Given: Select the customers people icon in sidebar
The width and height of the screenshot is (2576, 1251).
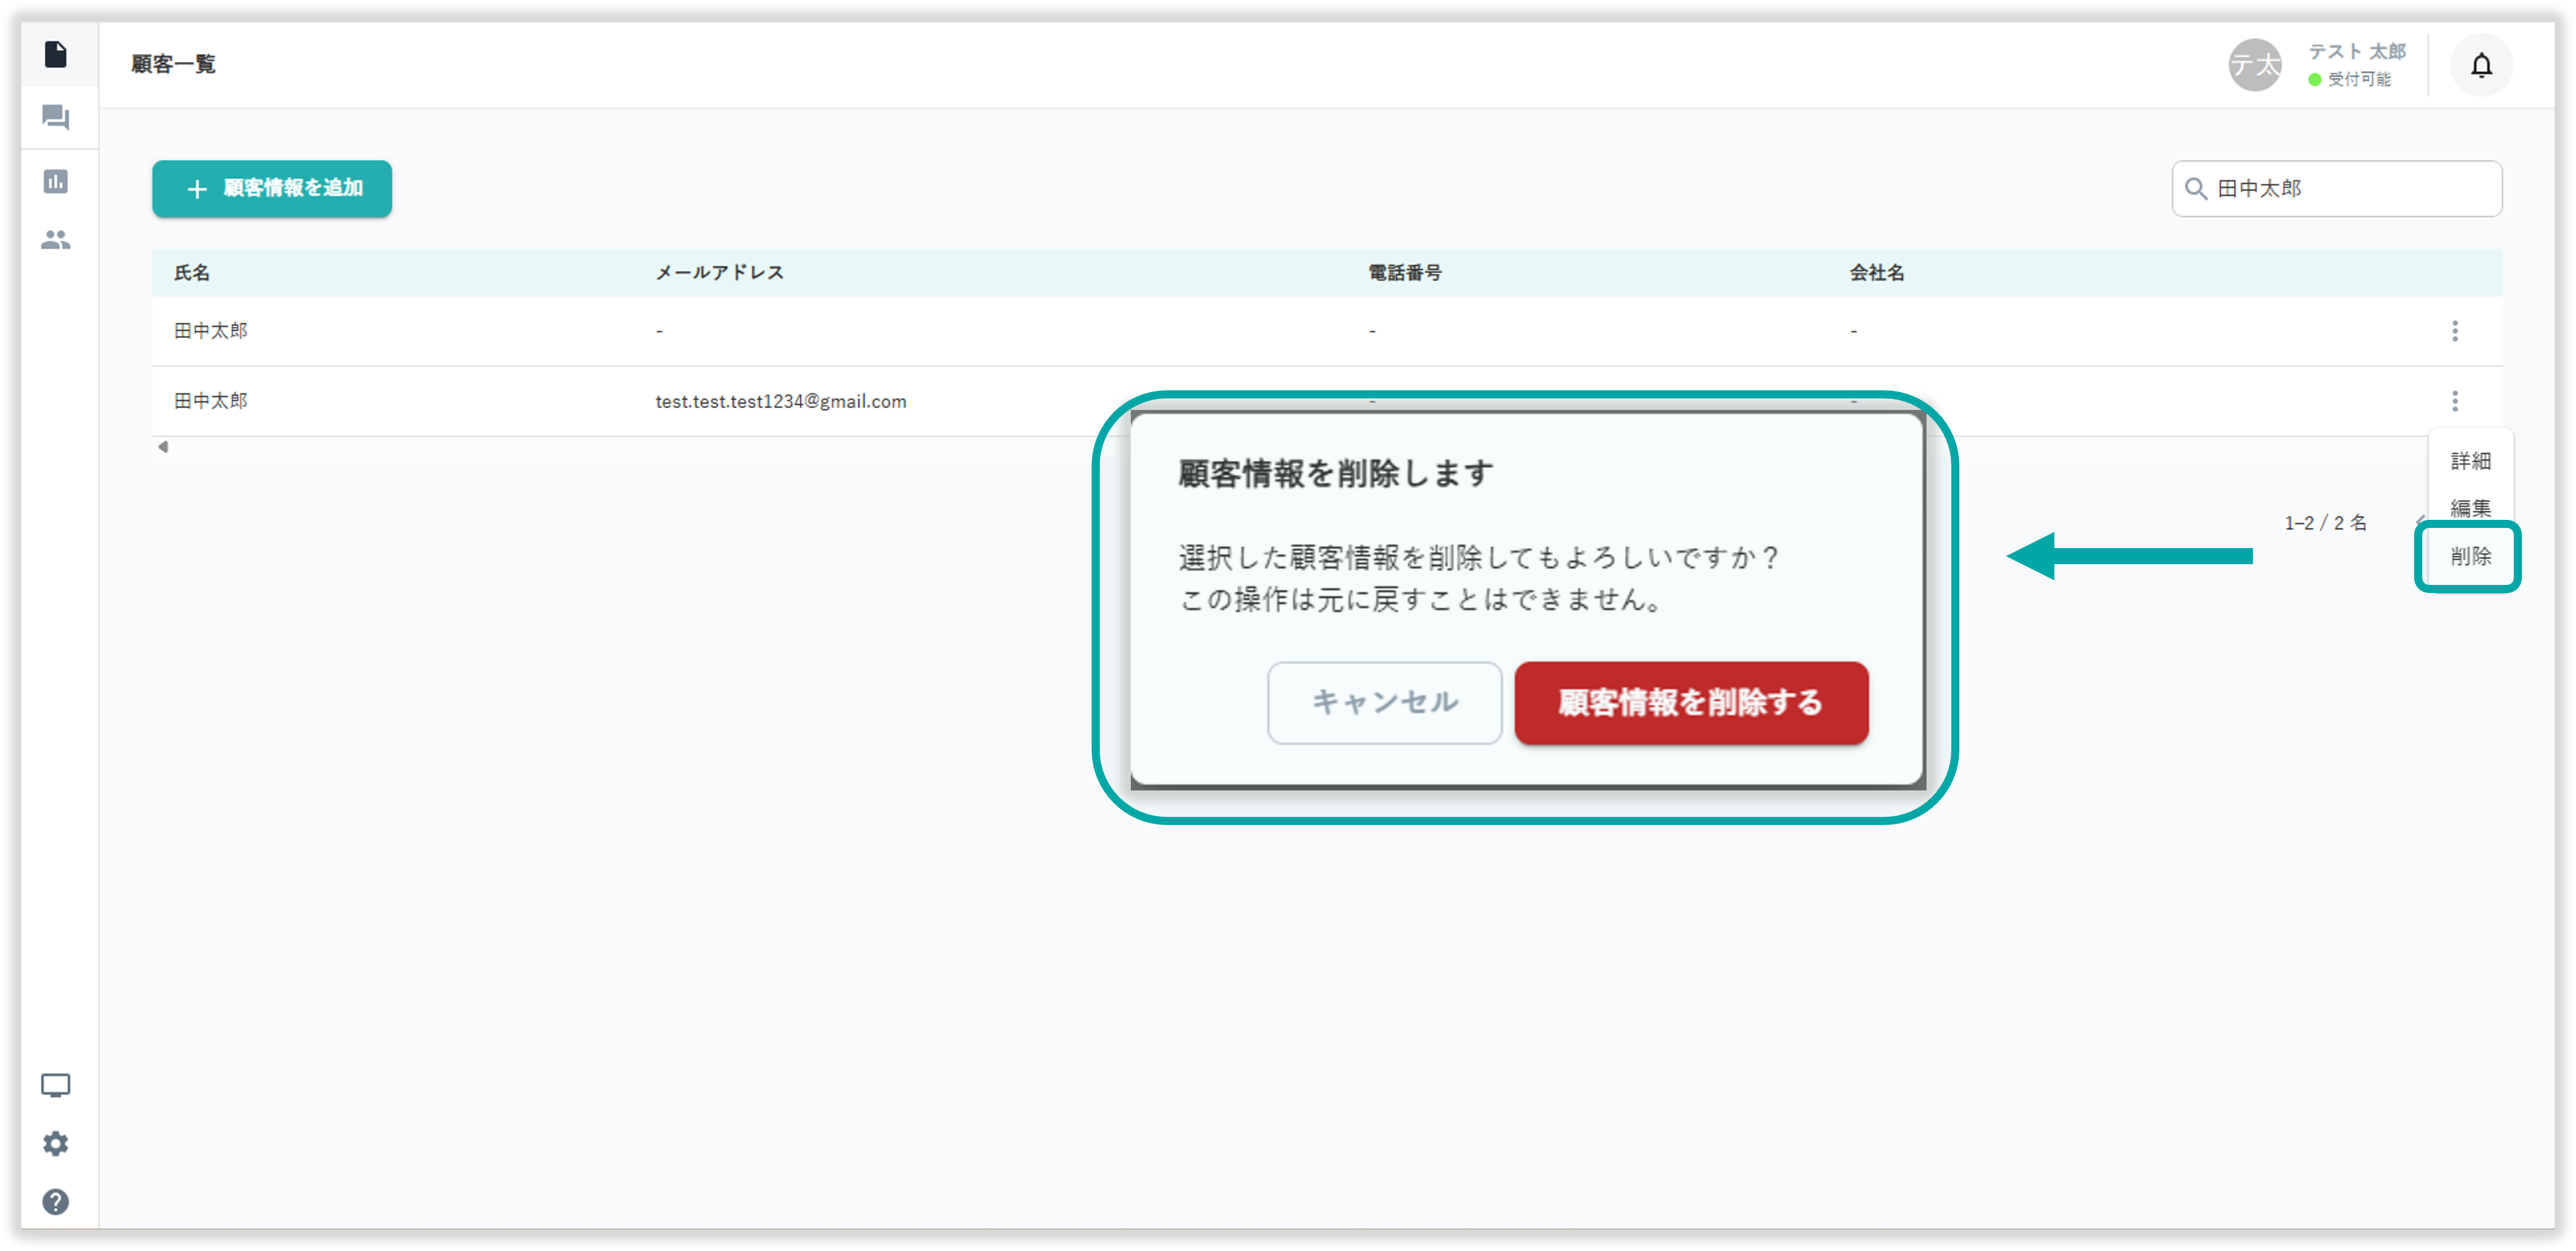Looking at the screenshot, I should (56, 240).
